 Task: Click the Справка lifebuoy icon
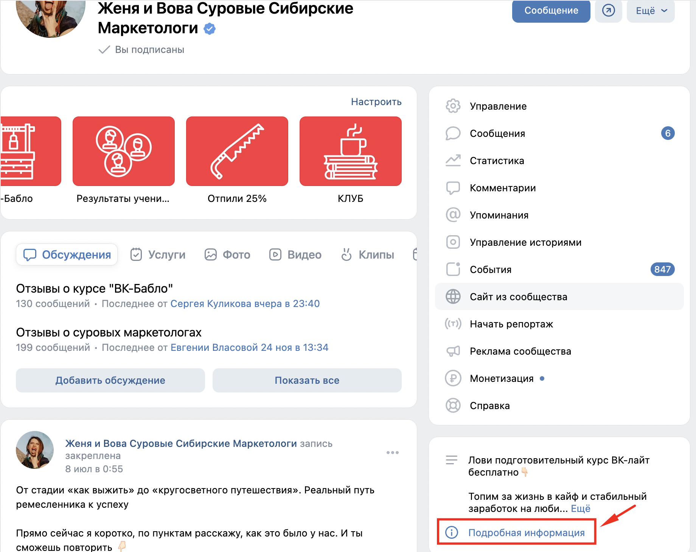click(x=453, y=406)
